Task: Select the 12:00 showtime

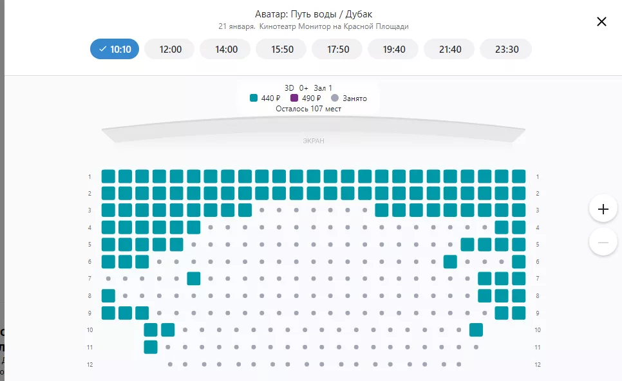Action: 170,49
